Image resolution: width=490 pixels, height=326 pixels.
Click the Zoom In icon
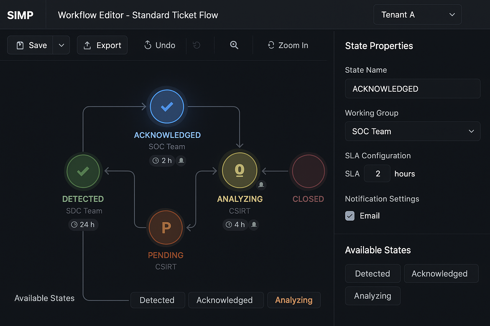click(271, 45)
